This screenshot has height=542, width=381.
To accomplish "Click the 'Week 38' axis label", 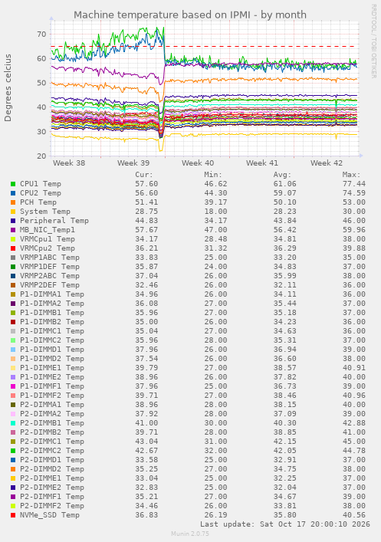I will click(69, 163).
